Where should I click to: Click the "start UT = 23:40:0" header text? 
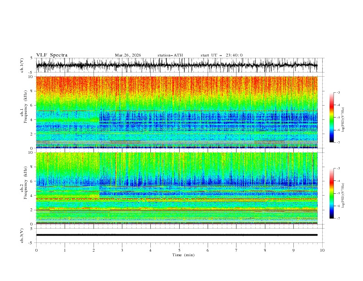click(x=221, y=55)
